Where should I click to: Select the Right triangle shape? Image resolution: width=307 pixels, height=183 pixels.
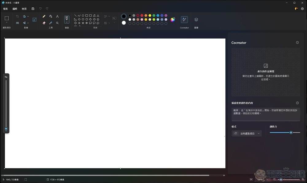pyautogui.click(x=76, y=19)
